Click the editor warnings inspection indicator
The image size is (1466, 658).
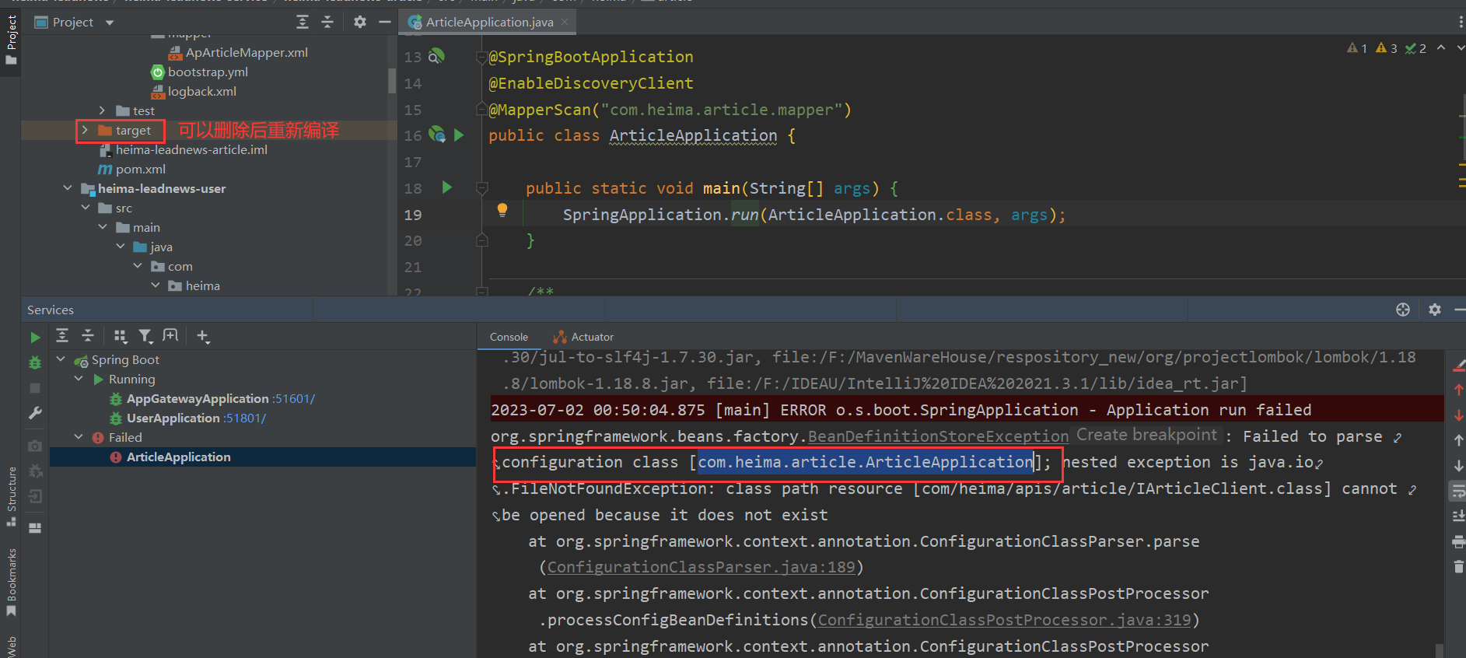point(1386,48)
